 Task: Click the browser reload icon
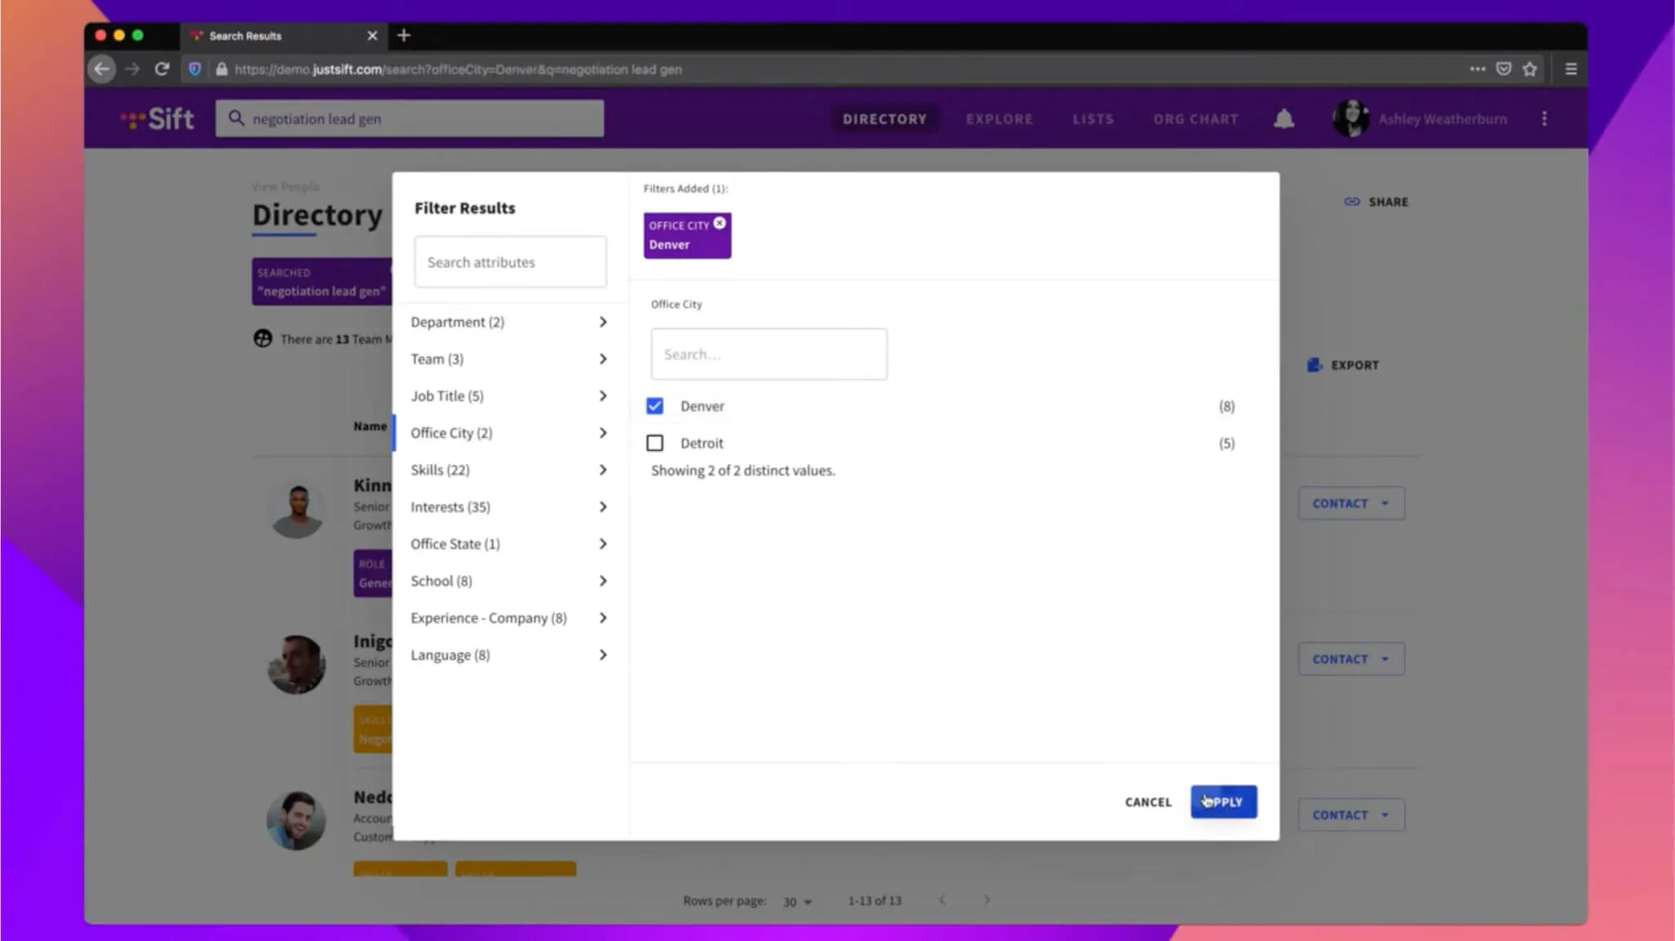pyautogui.click(x=162, y=69)
